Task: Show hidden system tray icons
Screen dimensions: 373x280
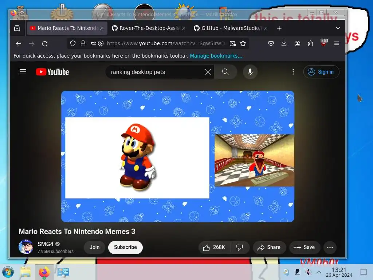Action: [x=319, y=272]
